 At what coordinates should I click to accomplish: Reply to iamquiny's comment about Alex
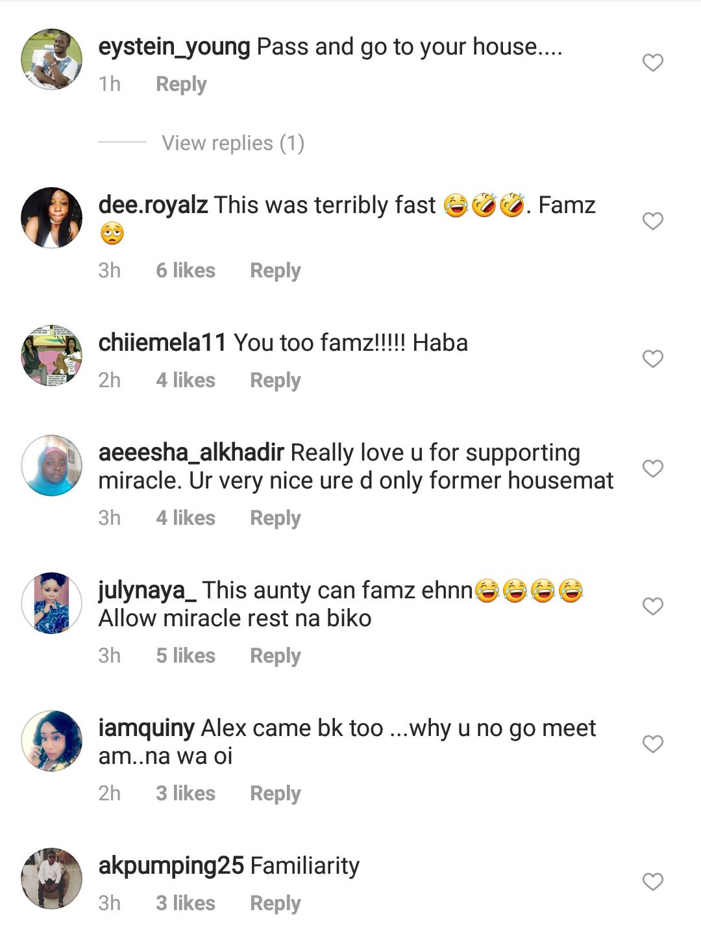275,794
